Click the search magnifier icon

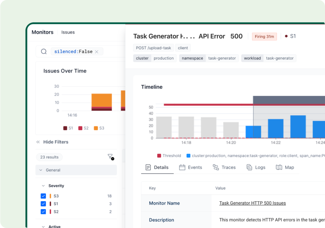[44, 52]
